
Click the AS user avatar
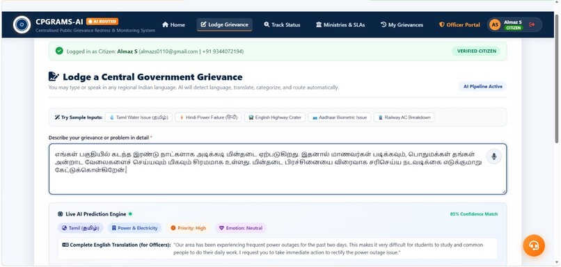pos(495,24)
